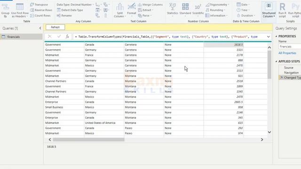This screenshot has width=301, height=169.
Task: Click the Convert to List icon
Action: 105,15
